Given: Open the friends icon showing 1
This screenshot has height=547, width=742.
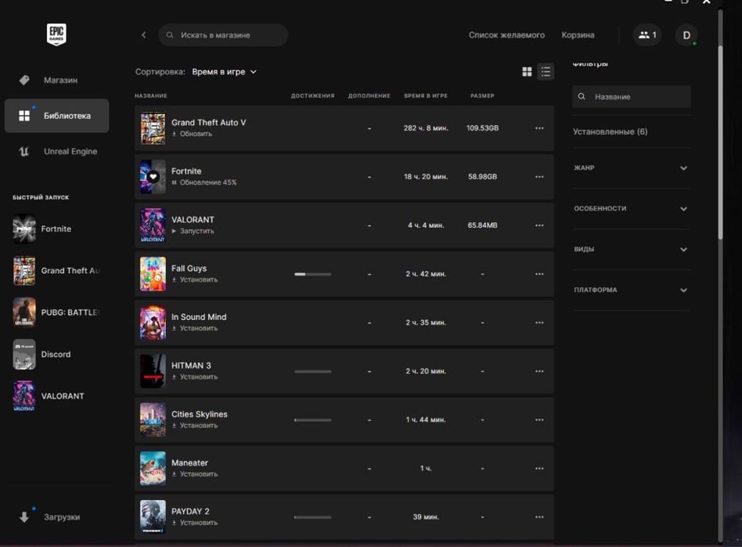Looking at the screenshot, I should (x=647, y=35).
